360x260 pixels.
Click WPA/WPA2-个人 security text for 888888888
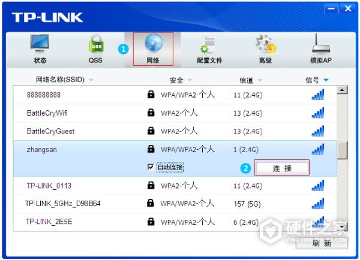point(188,95)
